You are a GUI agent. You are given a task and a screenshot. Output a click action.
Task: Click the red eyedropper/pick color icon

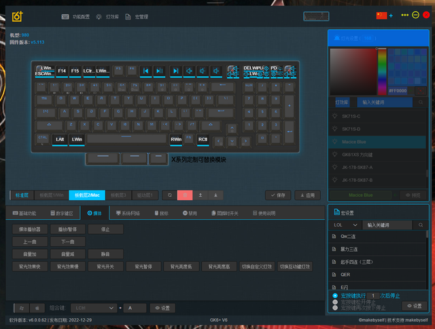tap(421, 90)
